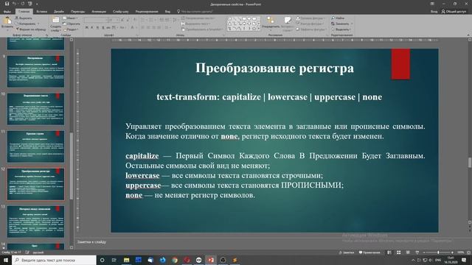The height and width of the screenshot is (265, 472).
Task: Click Заменить to replace text
Action: (x=341, y=24)
